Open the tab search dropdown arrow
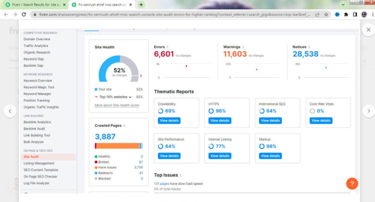The width and height of the screenshot is (375, 202). pos(343,4)
